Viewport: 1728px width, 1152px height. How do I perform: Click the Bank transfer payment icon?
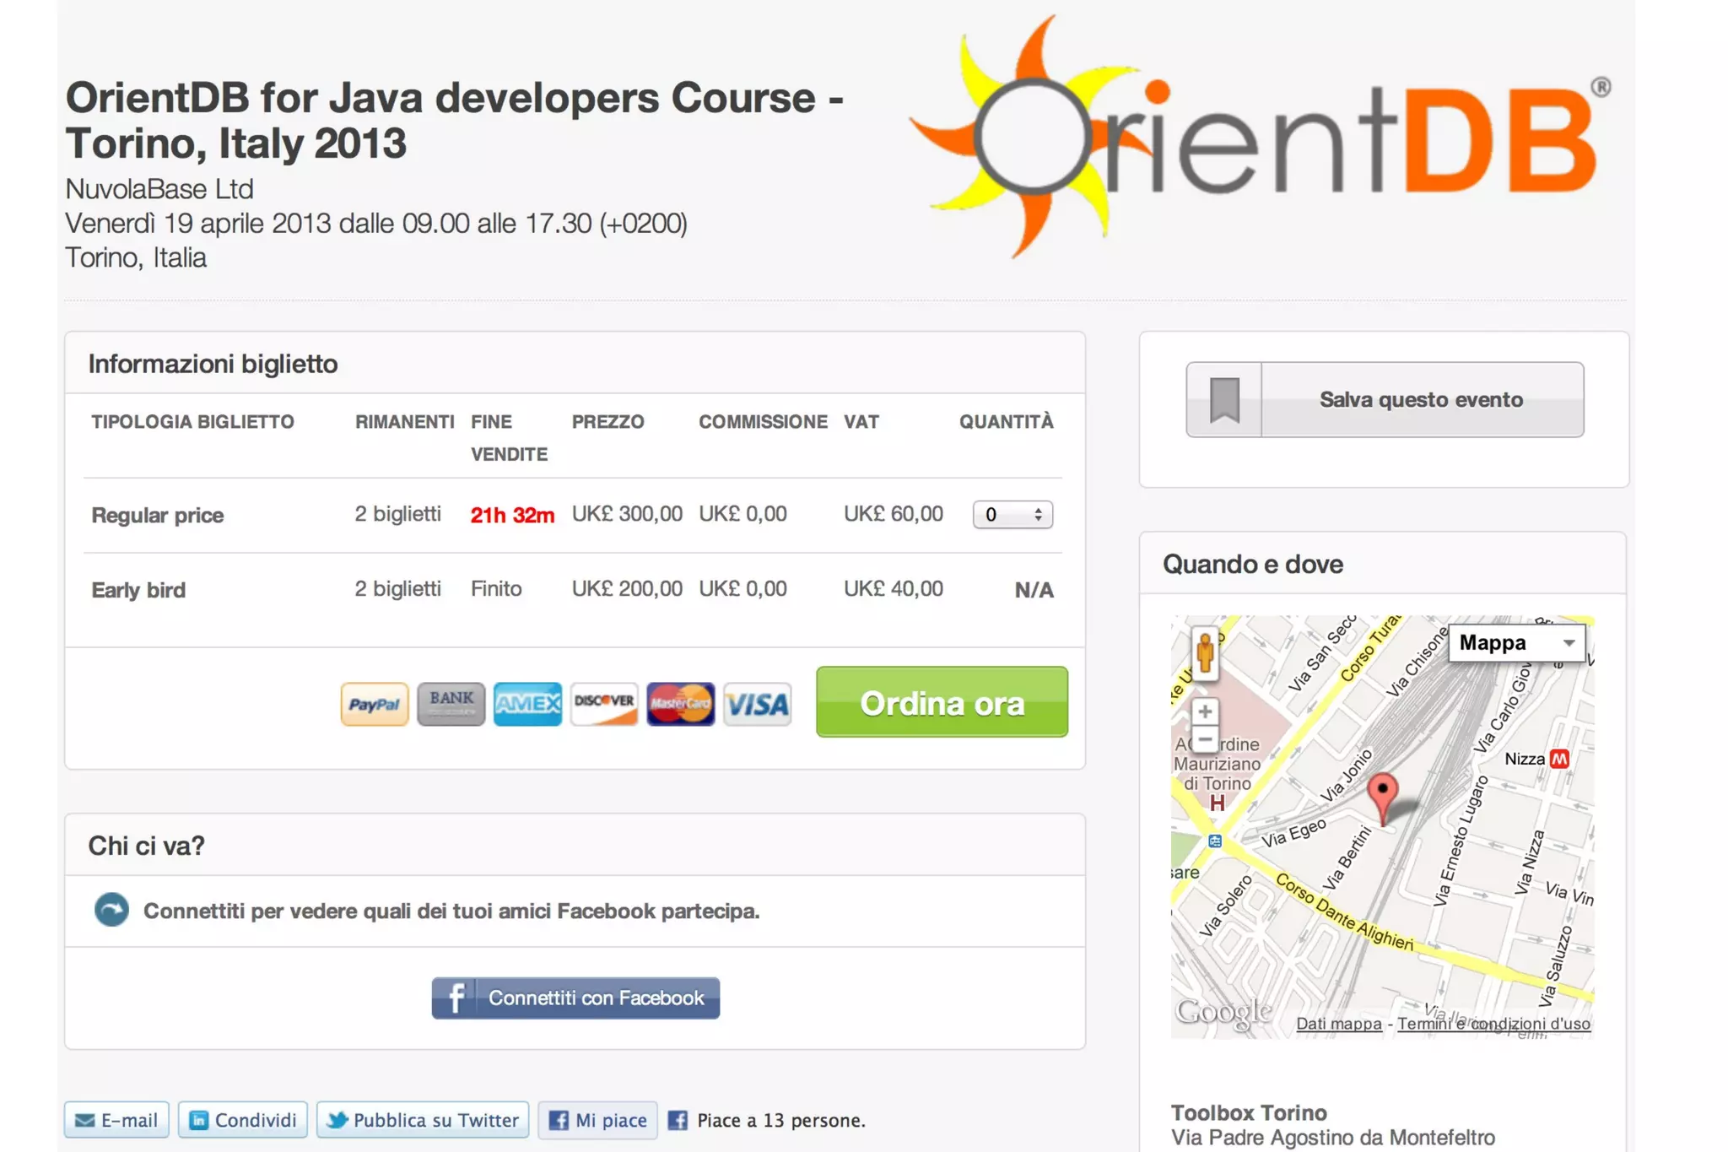[x=451, y=704]
